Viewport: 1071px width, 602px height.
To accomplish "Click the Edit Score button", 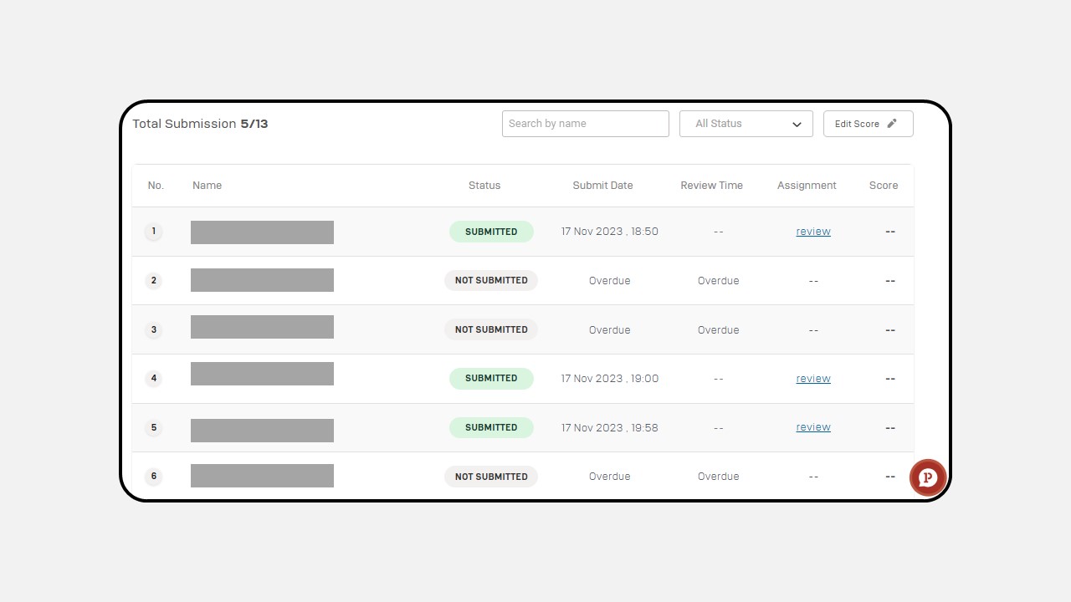I will [869, 124].
